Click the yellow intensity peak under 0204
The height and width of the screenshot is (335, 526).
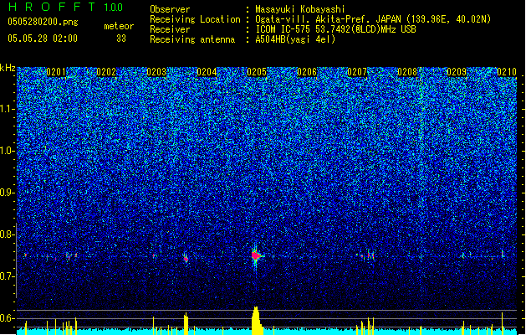click(186, 323)
